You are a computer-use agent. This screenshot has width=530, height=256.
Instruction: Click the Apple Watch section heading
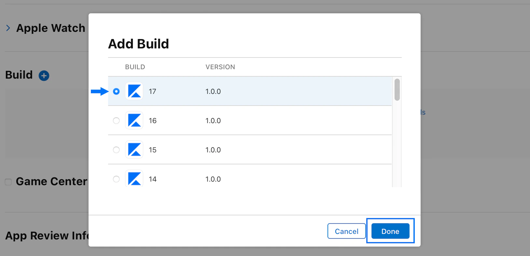point(51,28)
